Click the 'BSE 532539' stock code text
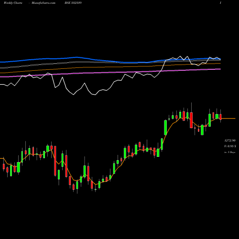Screen dimensions: 239x239 [x=73, y=3]
